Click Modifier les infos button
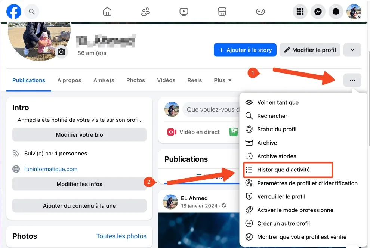 pyautogui.click(x=79, y=184)
